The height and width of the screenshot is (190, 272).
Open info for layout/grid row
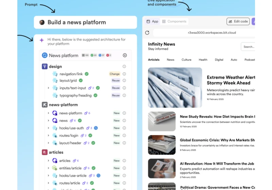[x=124, y=80]
